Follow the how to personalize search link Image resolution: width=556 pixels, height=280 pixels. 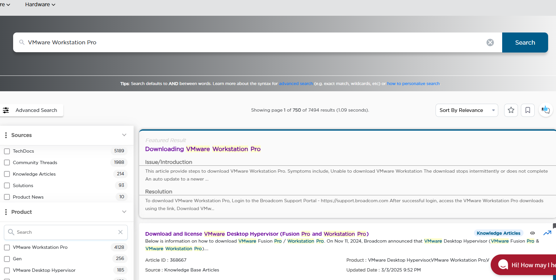point(413,84)
